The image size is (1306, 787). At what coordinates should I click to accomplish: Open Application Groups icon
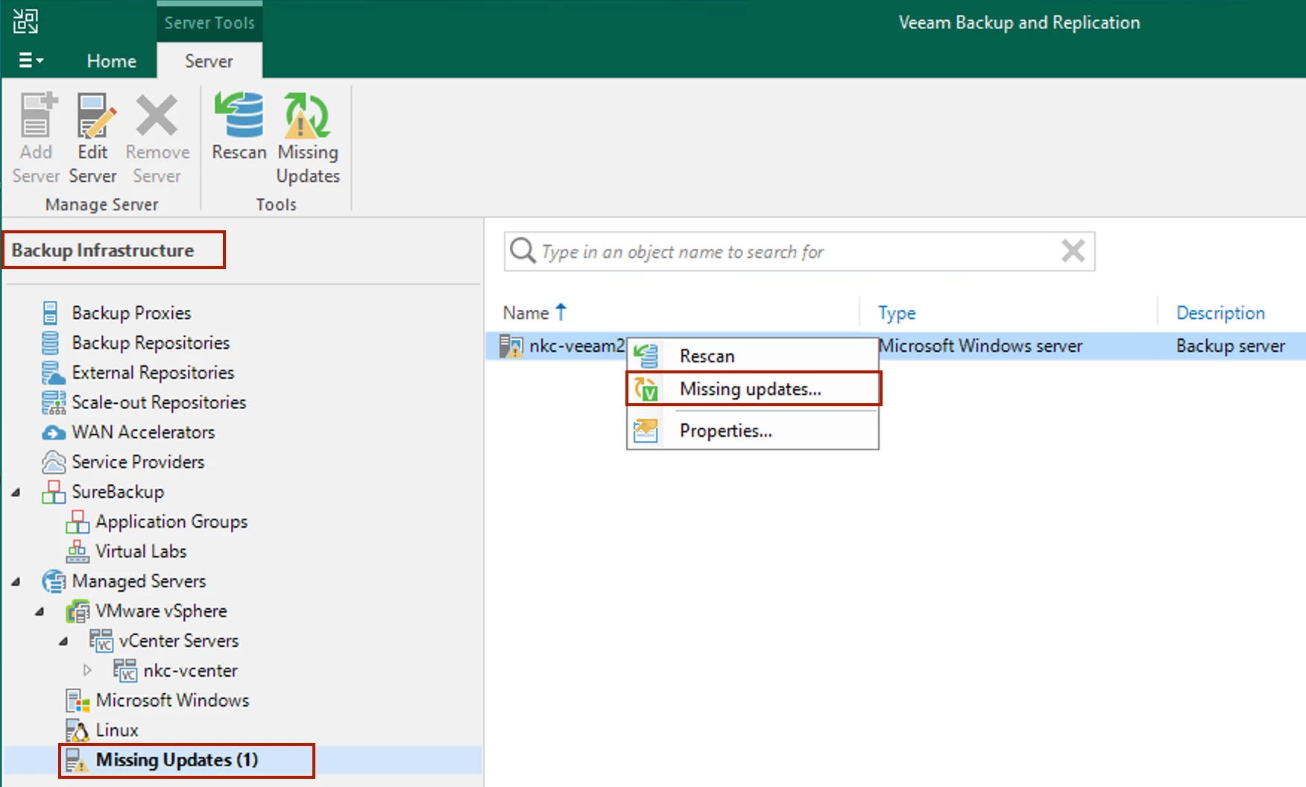pos(77,522)
